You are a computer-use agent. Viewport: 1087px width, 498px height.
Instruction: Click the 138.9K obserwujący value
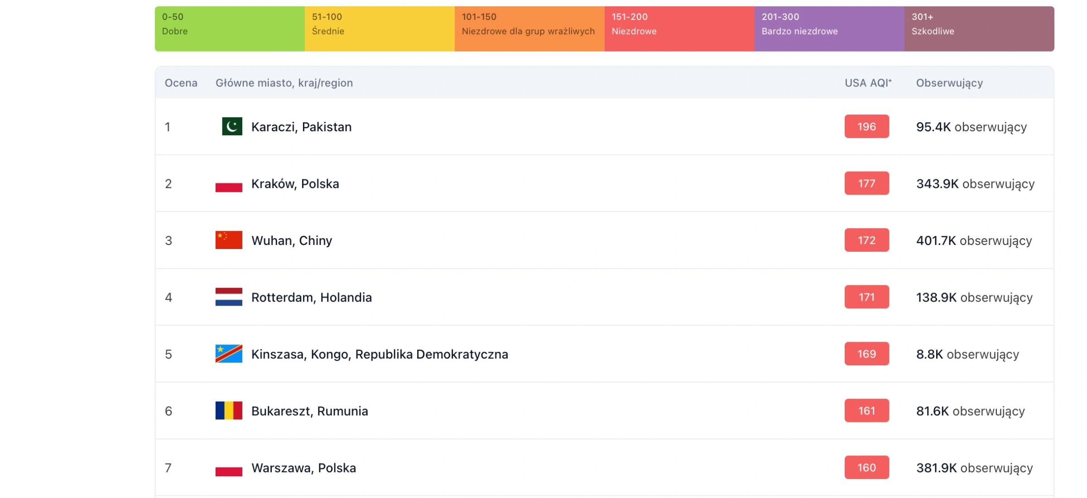coord(975,297)
